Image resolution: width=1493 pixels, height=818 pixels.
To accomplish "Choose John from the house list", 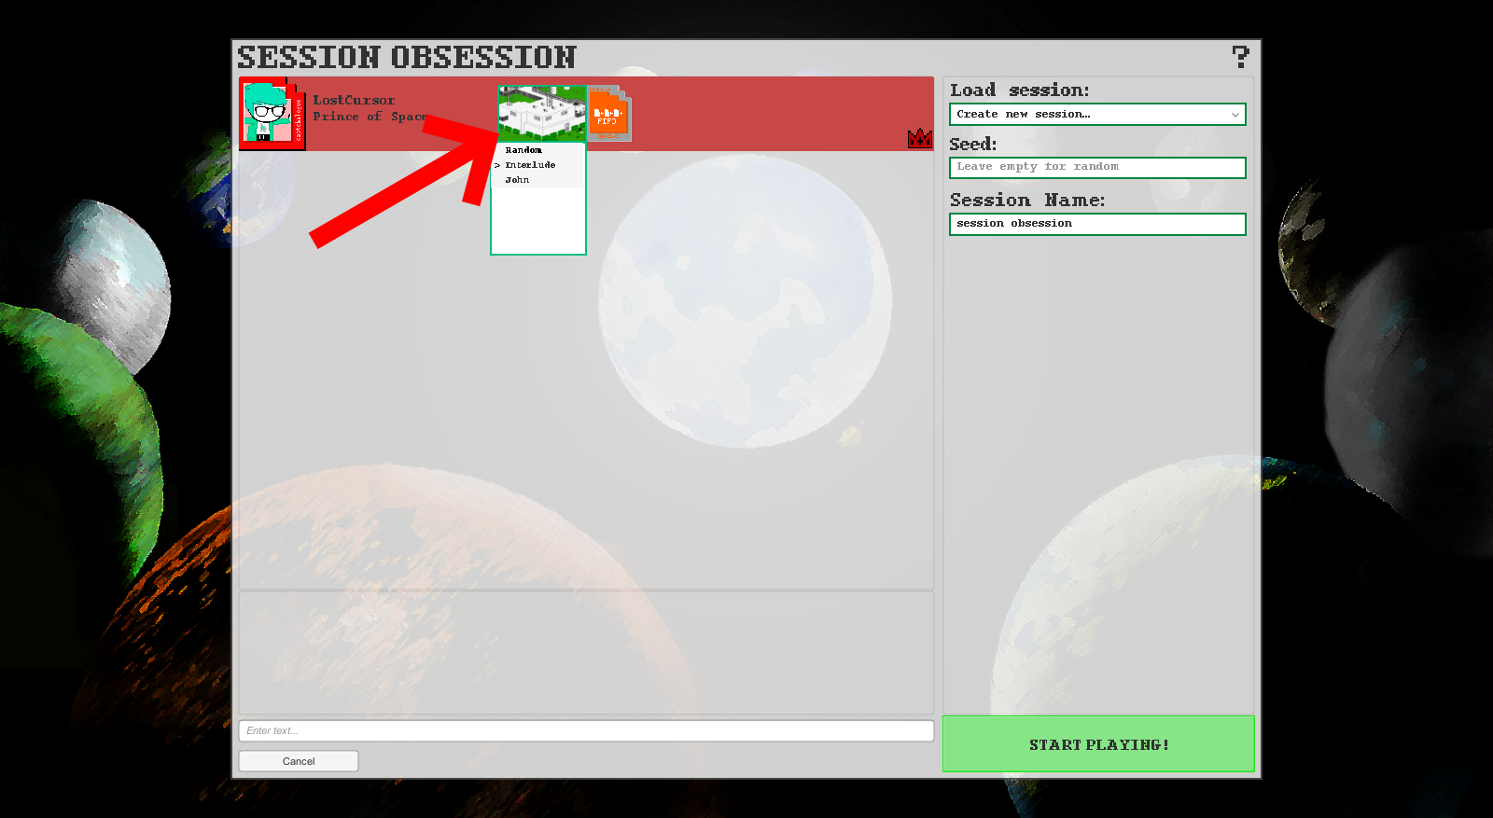I will click(x=538, y=180).
